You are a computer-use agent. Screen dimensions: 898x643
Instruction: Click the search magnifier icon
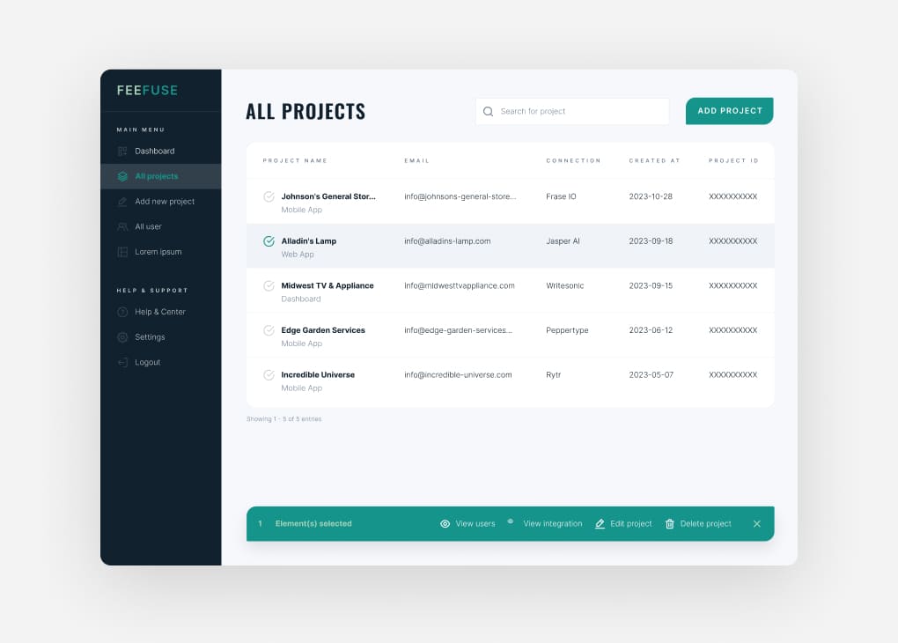click(488, 111)
